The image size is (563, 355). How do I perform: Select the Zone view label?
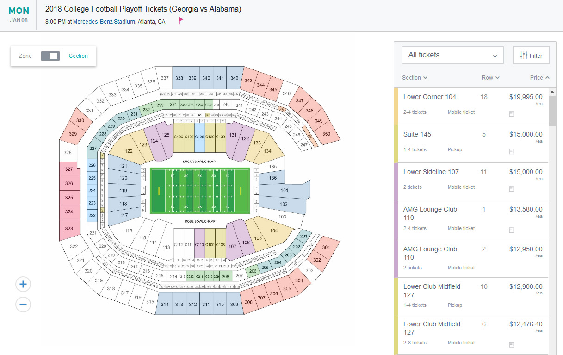click(x=25, y=56)
